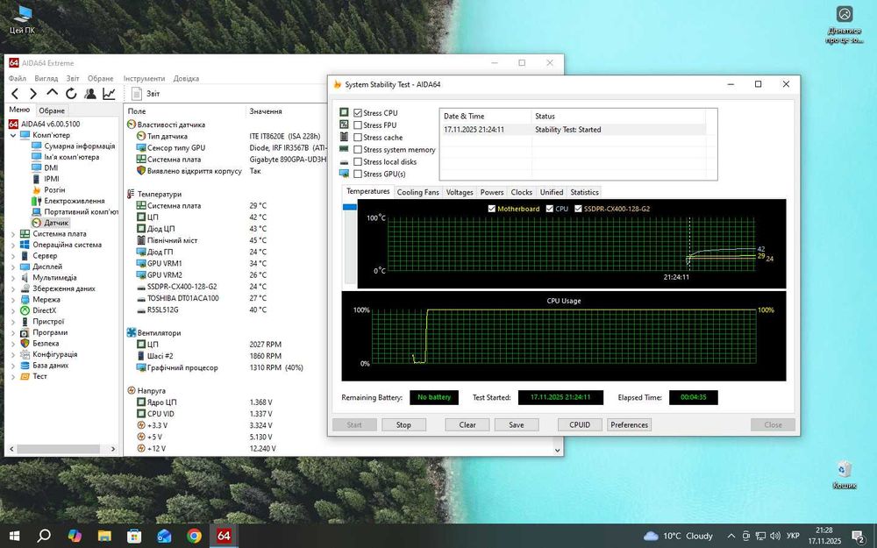This screenshot has width=877, height=548.
Task: Enable the Stress system memory checkbox
Action: tap(358, 150)
